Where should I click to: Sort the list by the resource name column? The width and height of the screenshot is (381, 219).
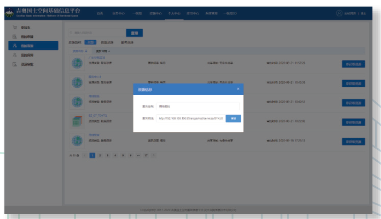click(80, 51)
